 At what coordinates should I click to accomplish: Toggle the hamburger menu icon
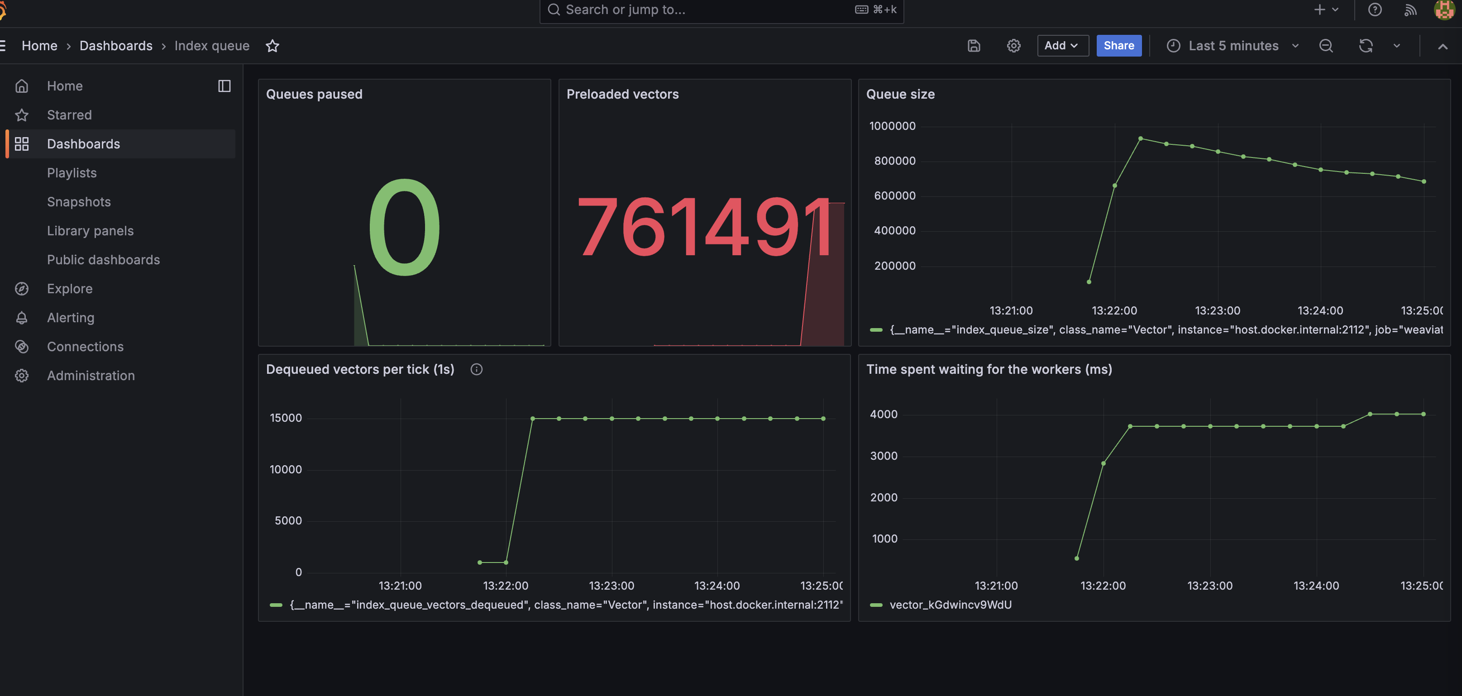tap(3, 46)
